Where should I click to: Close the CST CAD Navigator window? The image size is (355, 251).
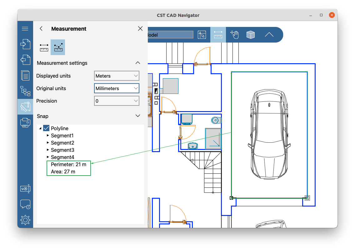(332, 15)
